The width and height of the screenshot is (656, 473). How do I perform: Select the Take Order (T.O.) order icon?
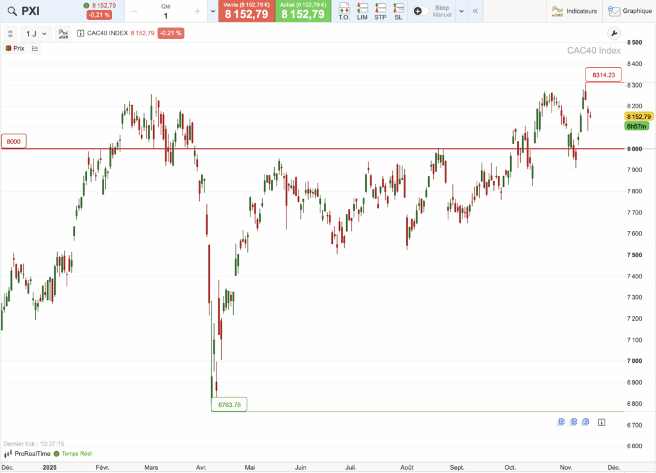(x=344, y=11)
